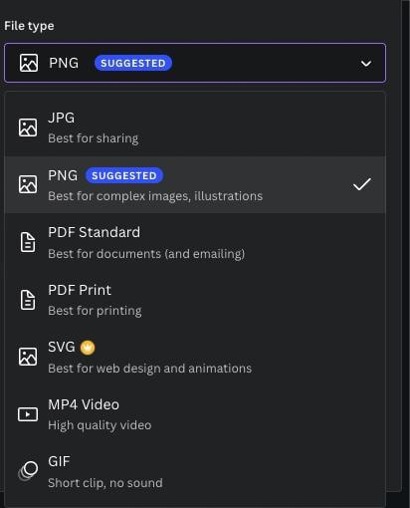Click the image icon next to PNG option

tap(28, 184)
